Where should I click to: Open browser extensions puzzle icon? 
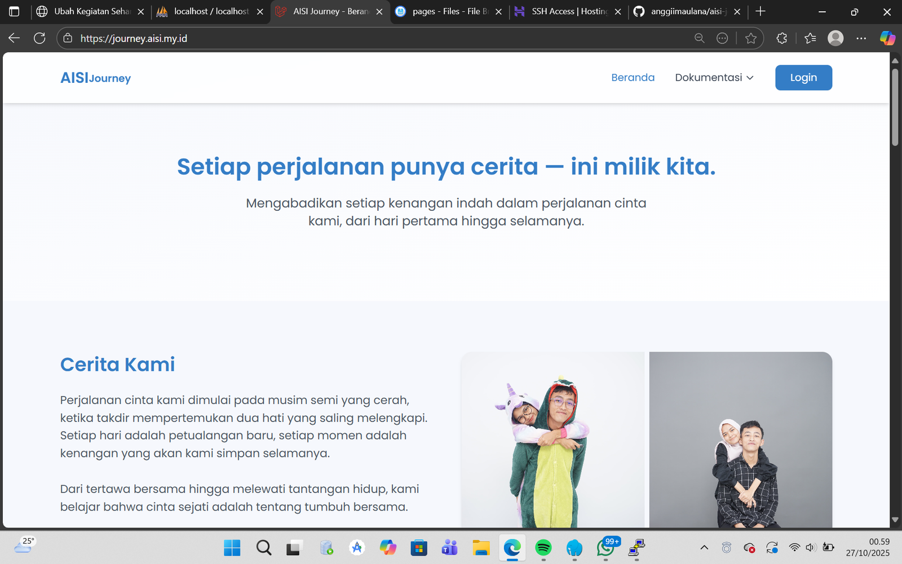[781, 38]
